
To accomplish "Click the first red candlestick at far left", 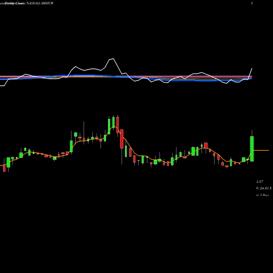I will tap(4, 168).
